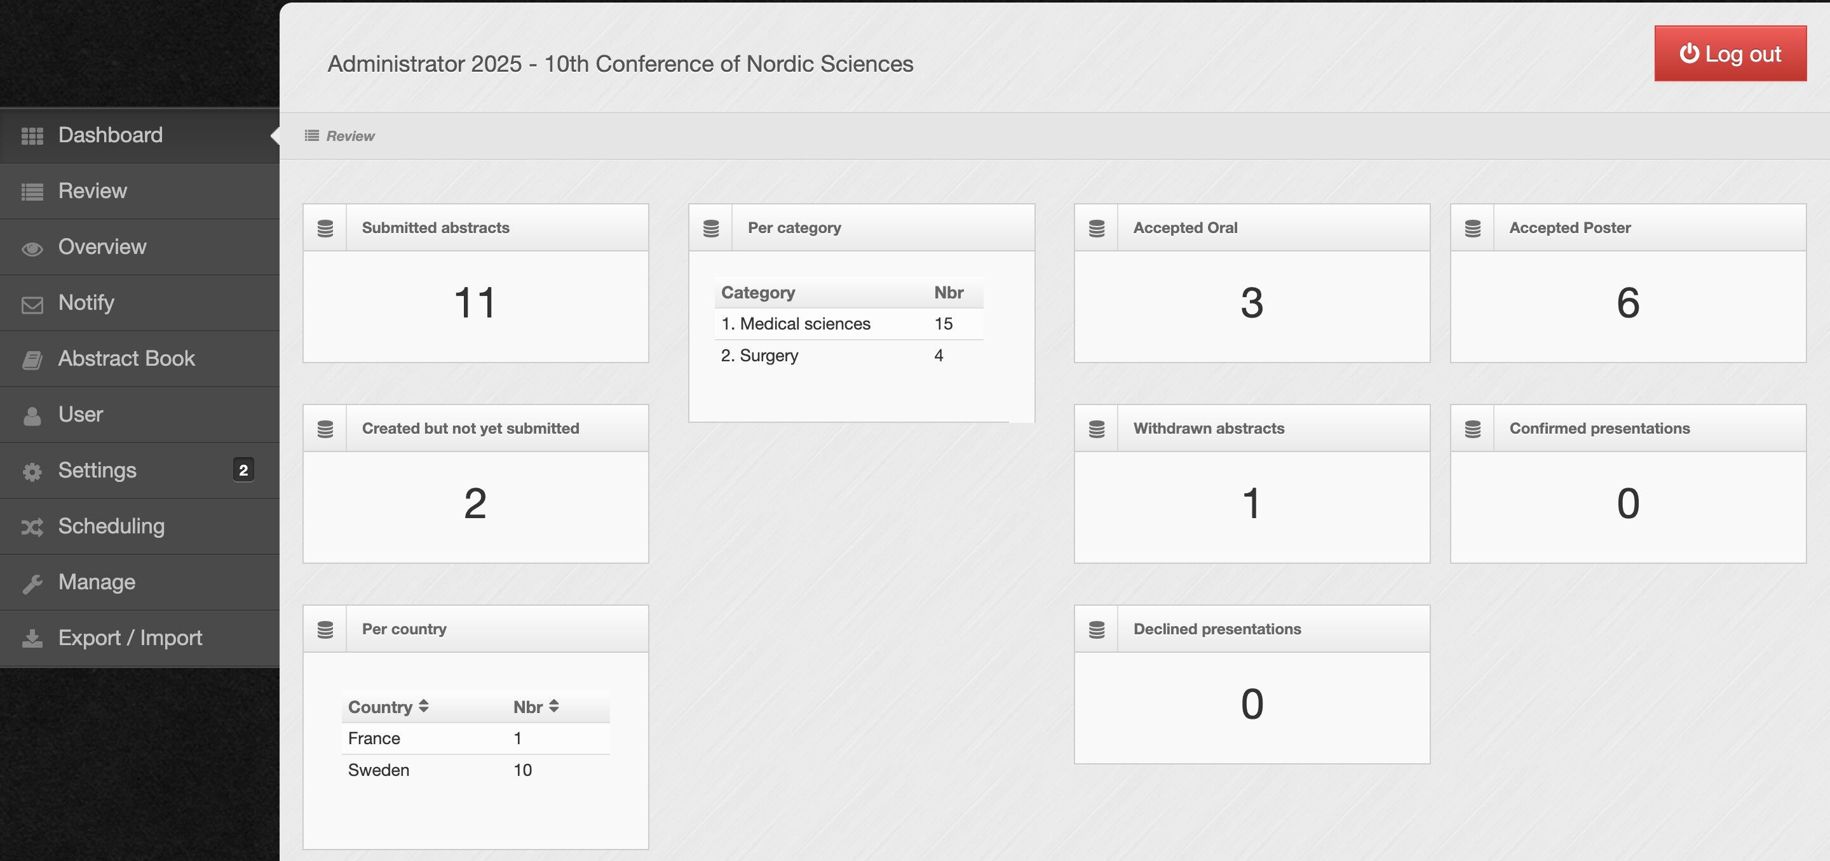Sort the country table by Nbr
This screenshot has height=861, width=1830.
pyautogui.click(x=536, y=707)
